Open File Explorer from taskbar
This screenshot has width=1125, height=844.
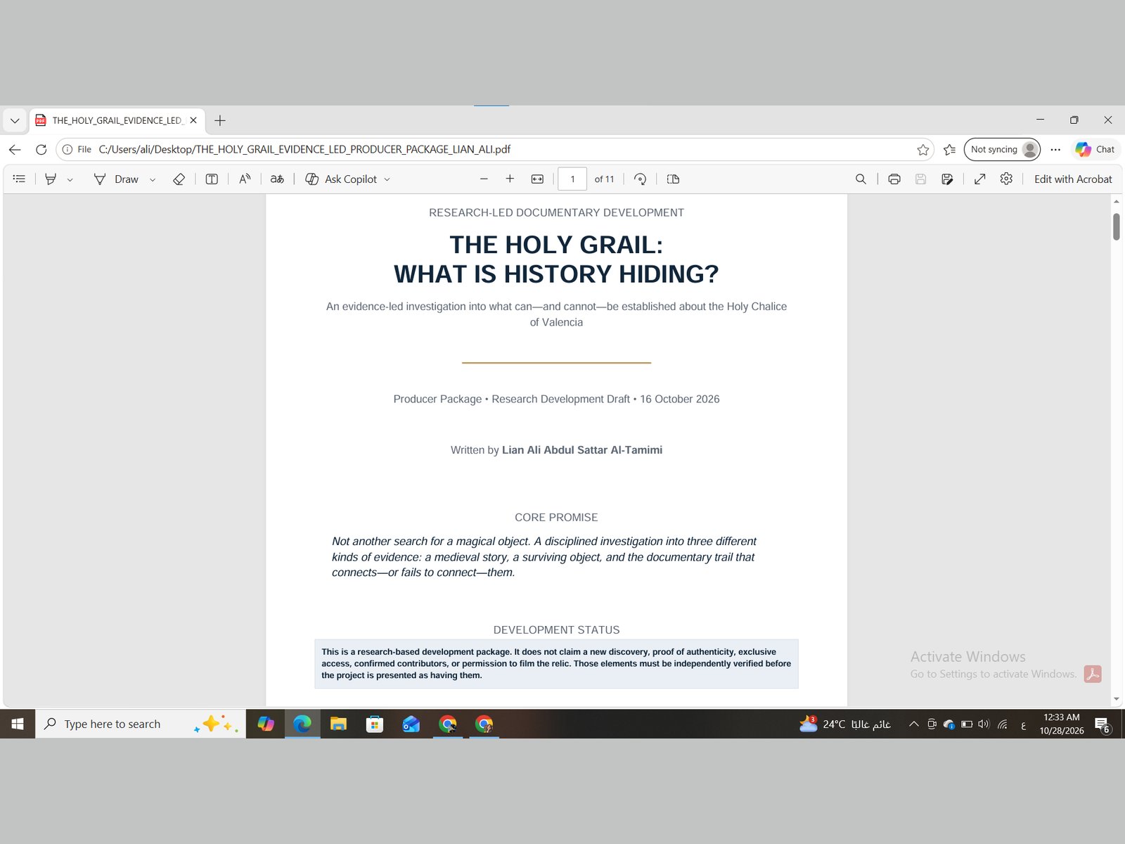coord(338,724)
